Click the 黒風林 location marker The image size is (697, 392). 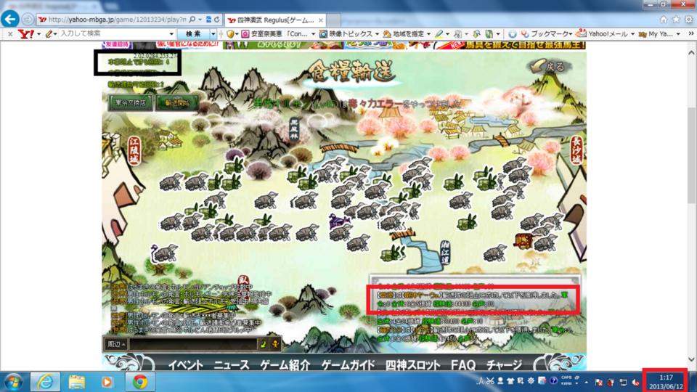pos(294,129)
